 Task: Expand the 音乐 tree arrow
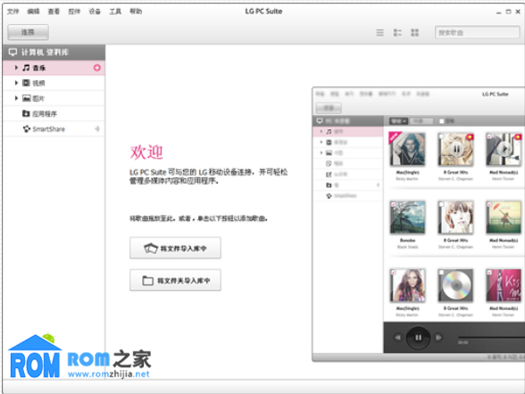tap(16, 68)
